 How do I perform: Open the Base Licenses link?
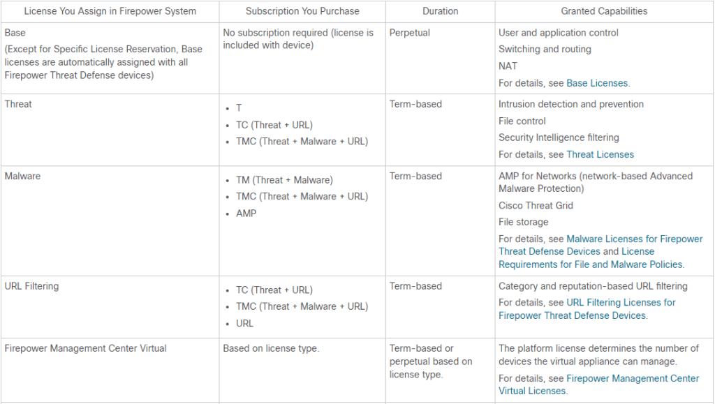tap(597, 83)
